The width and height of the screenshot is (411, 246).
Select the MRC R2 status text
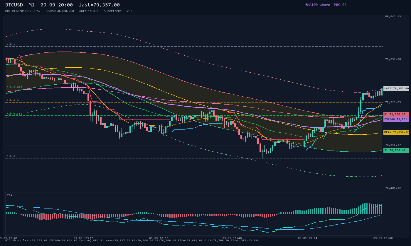(340, 5)
